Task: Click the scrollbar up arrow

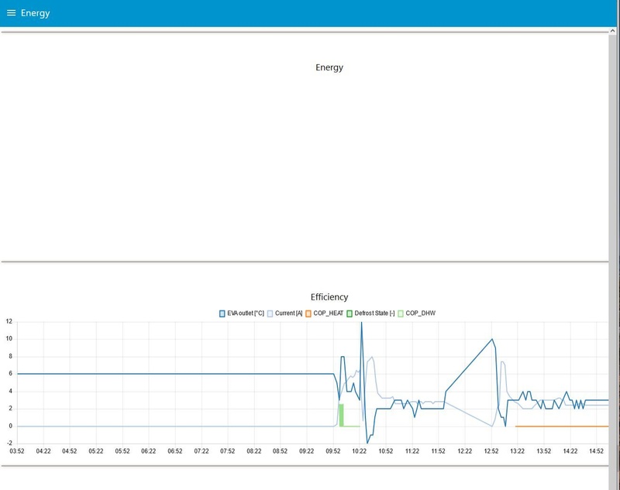Action: 612,31
